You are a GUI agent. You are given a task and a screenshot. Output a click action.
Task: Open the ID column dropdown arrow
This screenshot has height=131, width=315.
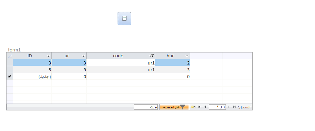(x=48, y=56)
